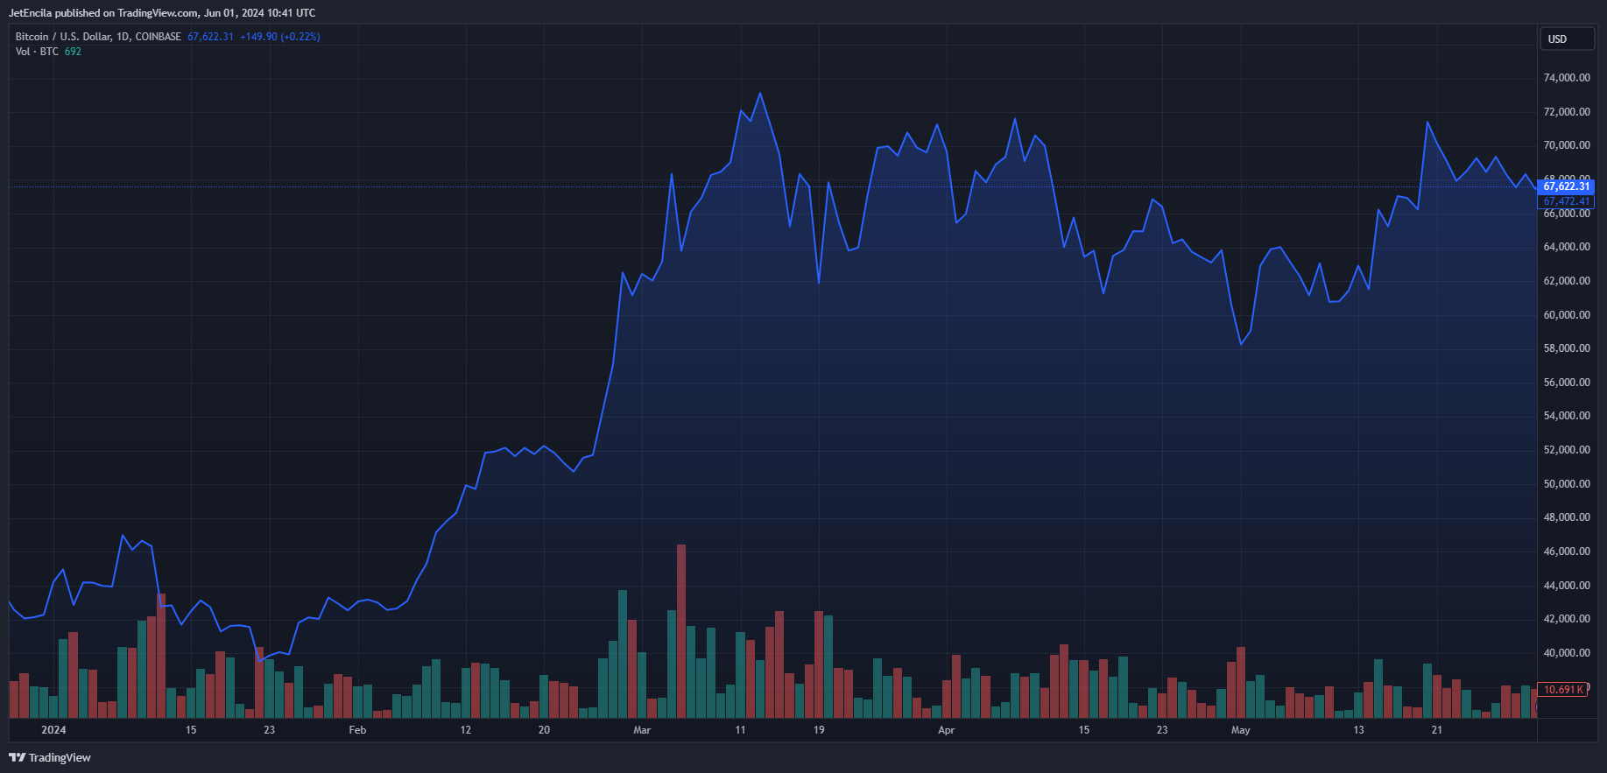Click the 40,000.00 mark on the price scale
The height and width of the screenshot is (773, 1607).
1566,653
